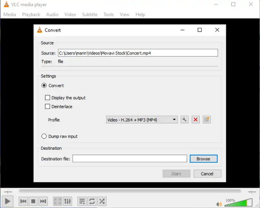Image resolution: width=260 pixels, height=208 pixels.
Task: Close the Convert dialog
Action: click(217, 30)
